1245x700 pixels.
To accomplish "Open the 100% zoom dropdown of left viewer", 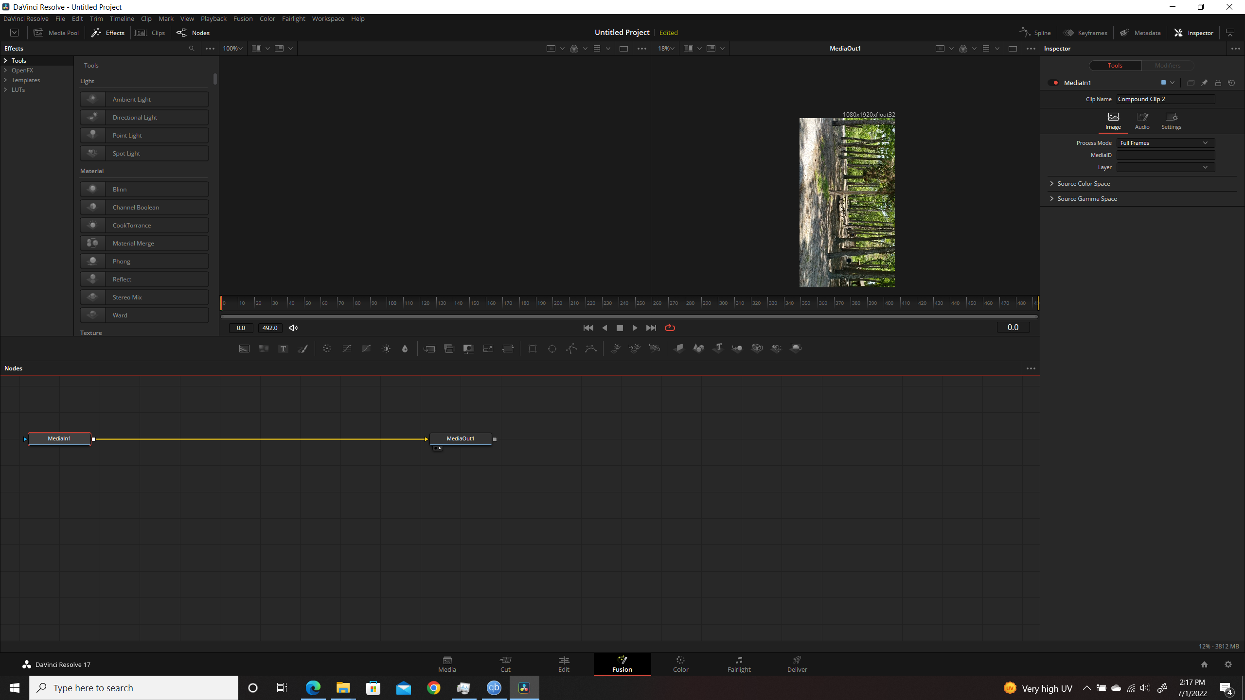I will click(x=232, y=49).
